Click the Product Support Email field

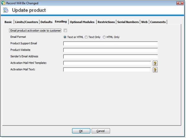pos(110,44)
